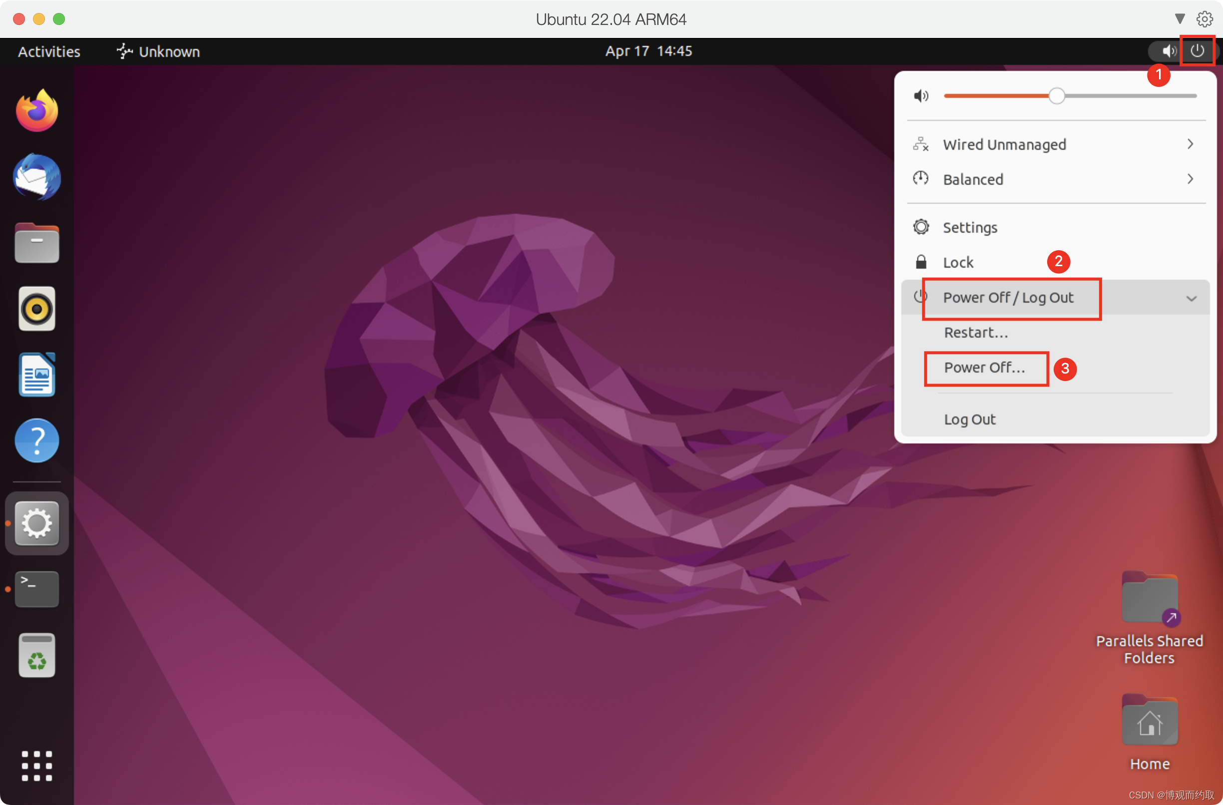This screenshot has height=805, width=1223.
Task: Show Applications grid button
Action: coord(37,766)
